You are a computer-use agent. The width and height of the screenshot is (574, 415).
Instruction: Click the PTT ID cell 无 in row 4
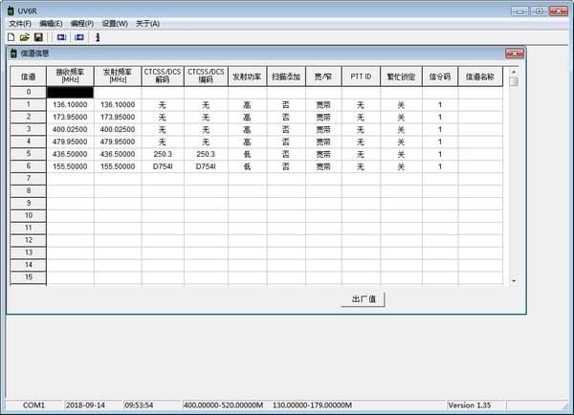pos(361,142)
